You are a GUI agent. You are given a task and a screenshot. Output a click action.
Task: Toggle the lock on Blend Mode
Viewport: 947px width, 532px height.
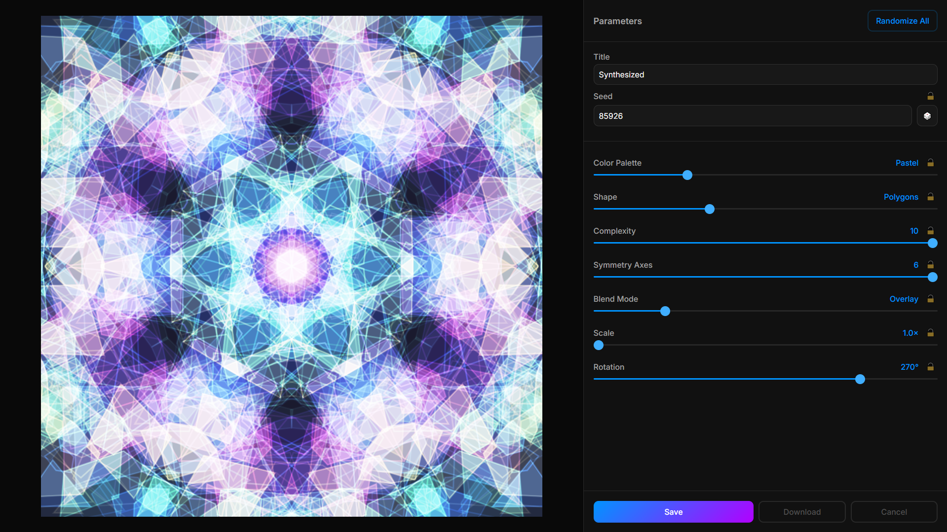pyautogui.click(x=930, y=298)
